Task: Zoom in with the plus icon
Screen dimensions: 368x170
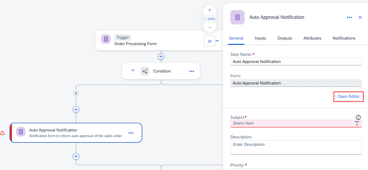Action: tap(210, 10)
